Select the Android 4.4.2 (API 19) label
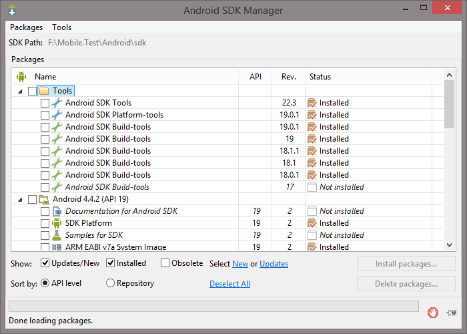The height and width of the screenshot is (334, 467). [x=91, y=199]
